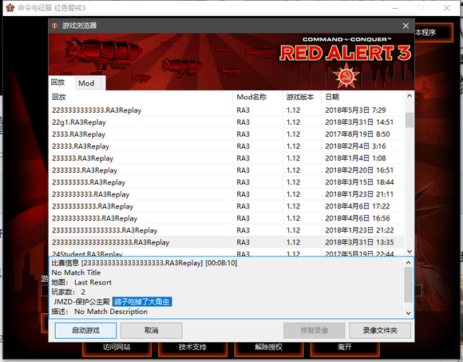Click match info scroll up arrow
Viewport: 463px width, 362px height.
409,262
